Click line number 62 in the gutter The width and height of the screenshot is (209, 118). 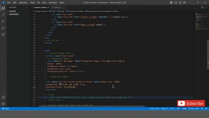coord(34,87)
